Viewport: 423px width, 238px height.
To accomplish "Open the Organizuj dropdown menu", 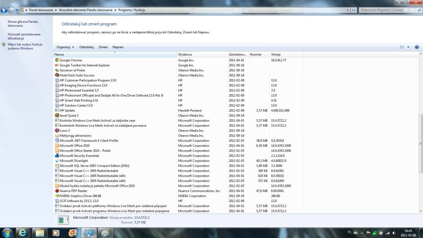I will click(x=65, y=47).
